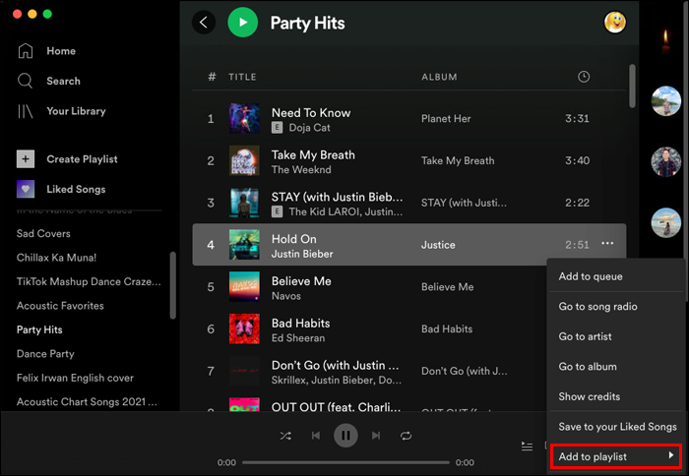689x476 pixels.
Task: Toggle shuffle playback
Action: pyautogui.click(x=285, y=436)
